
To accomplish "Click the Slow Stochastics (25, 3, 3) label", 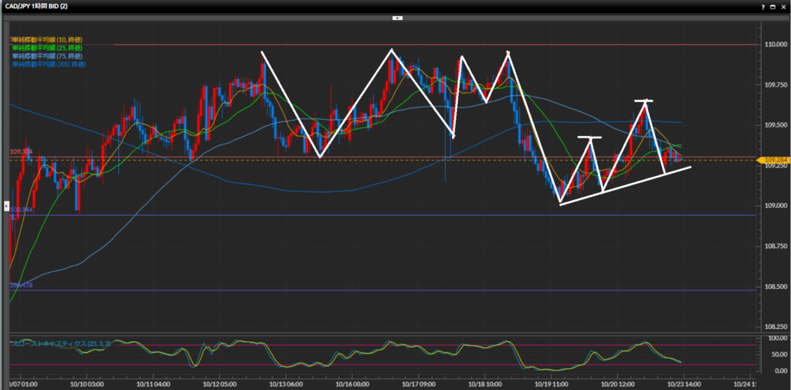I will (60, 343).
